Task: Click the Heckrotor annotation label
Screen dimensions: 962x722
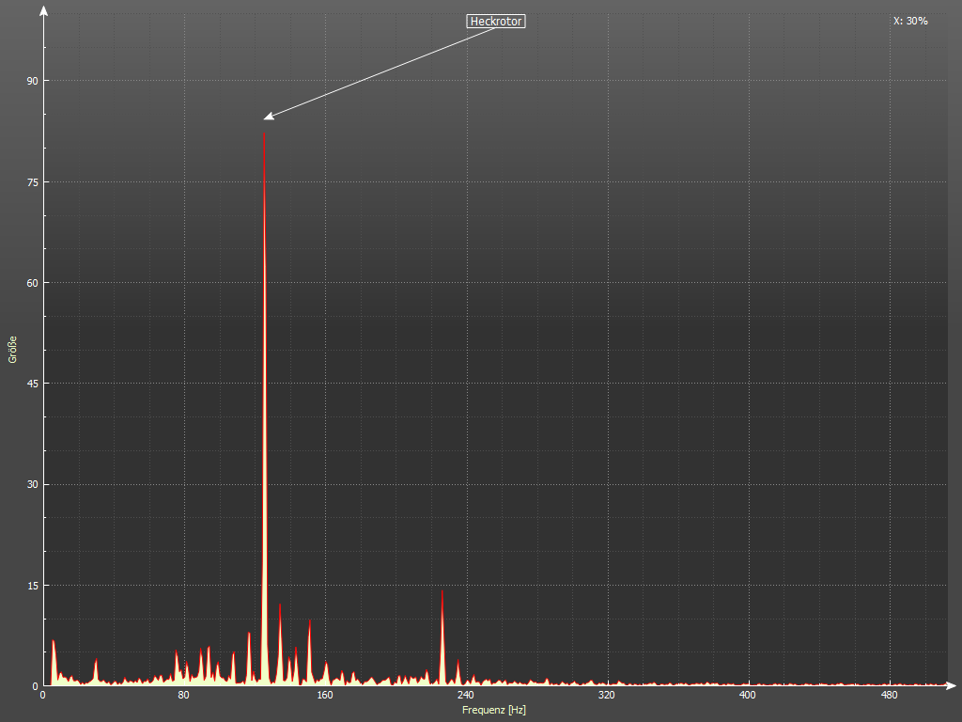Action: point(495,21)
